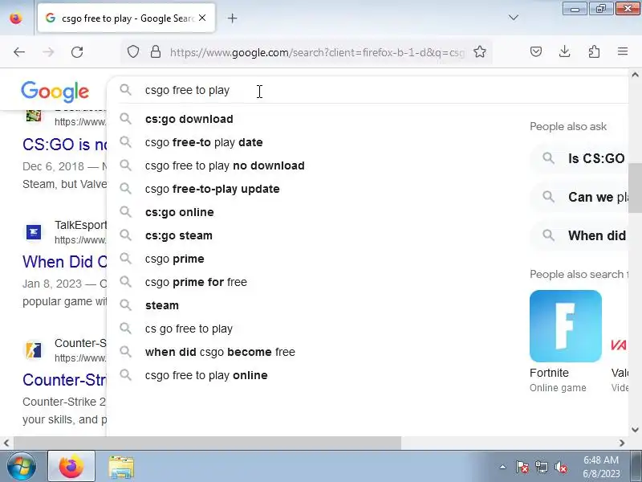Expand the list all tabs chevron
This screenshot has height=482, width=642.
(x=513, y=18)
